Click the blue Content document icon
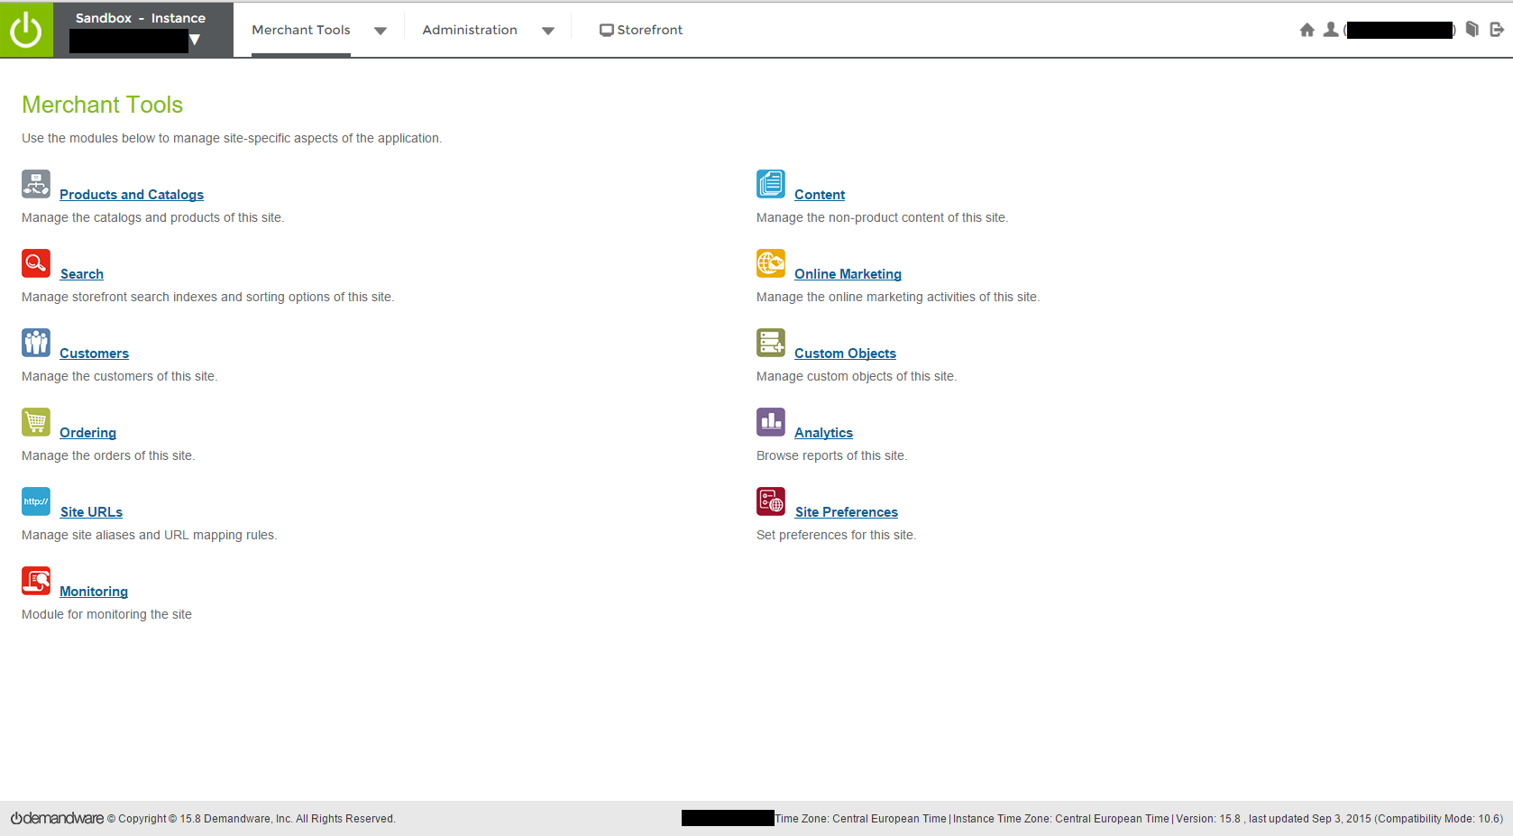Screen dimensions: 1513x836 coord(771,184)
